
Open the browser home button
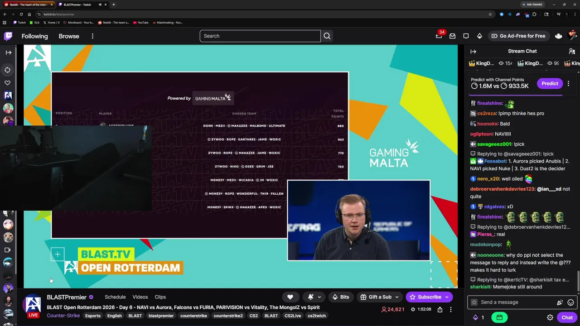(x=29, y=14)
